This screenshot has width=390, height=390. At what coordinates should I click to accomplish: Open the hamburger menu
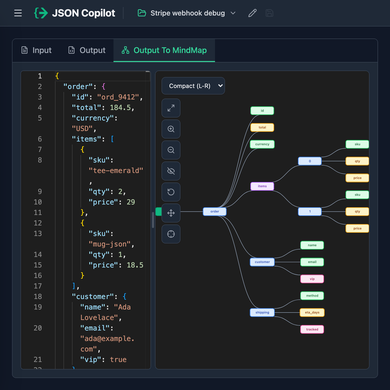coord(18,13)
